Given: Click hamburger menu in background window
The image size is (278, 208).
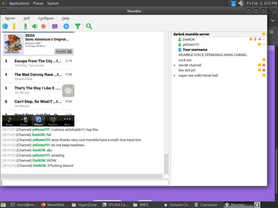Looking at the screenshot, I should 271,32.
